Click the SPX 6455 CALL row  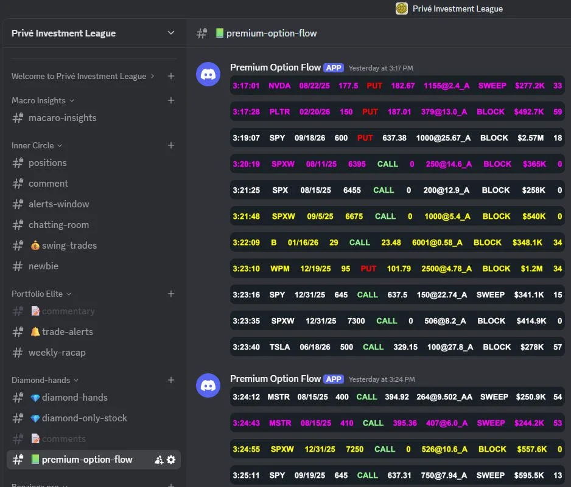tap(398, 190)
